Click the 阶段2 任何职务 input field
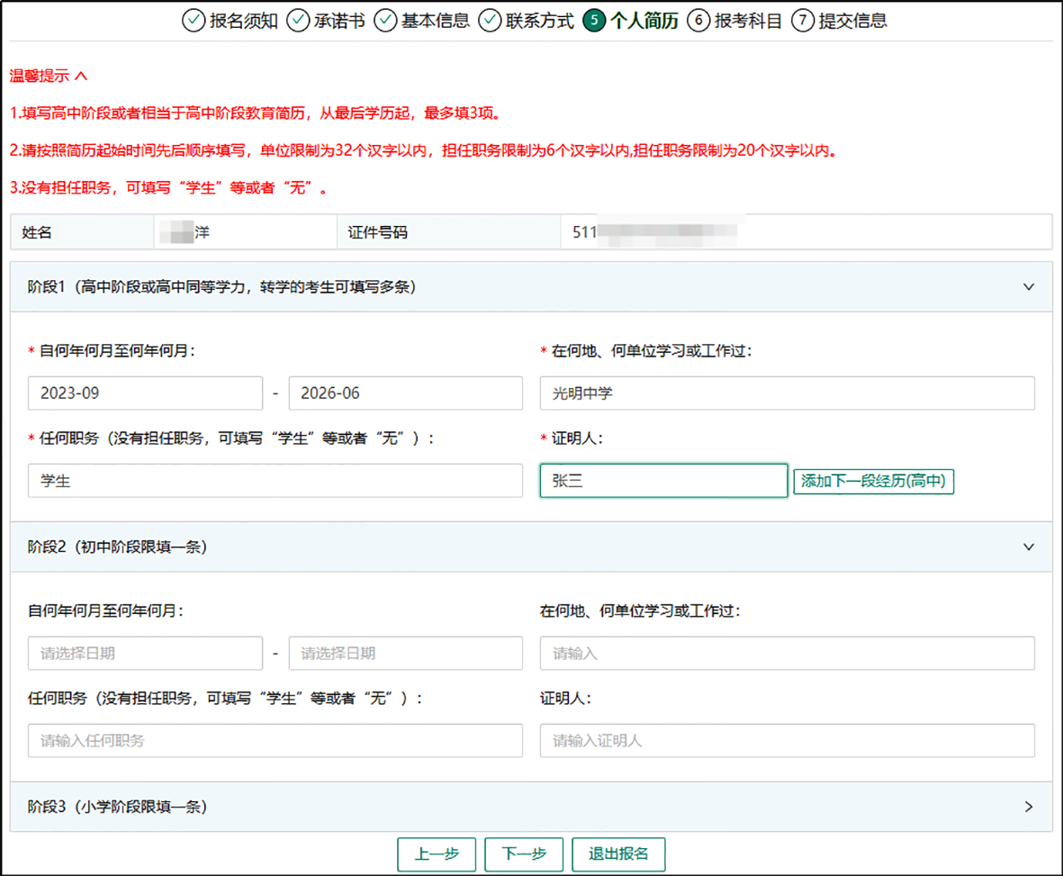The height and width of the screenshot is (876, 1063). 274,740
